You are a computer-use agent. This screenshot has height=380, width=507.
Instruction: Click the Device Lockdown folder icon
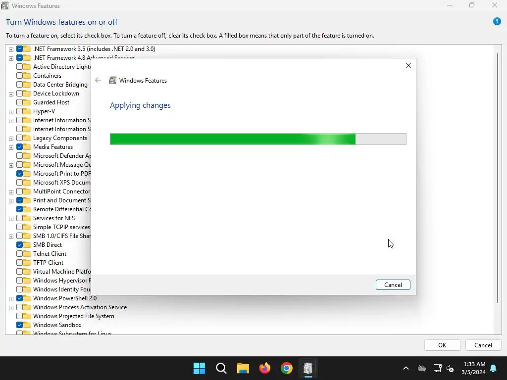pos(27,94)
